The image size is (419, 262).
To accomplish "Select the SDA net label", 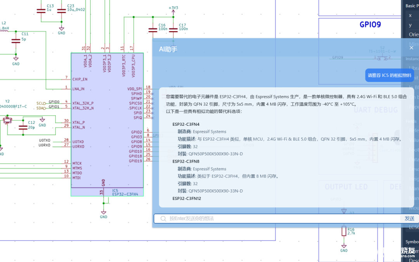I will click(41, 108).
